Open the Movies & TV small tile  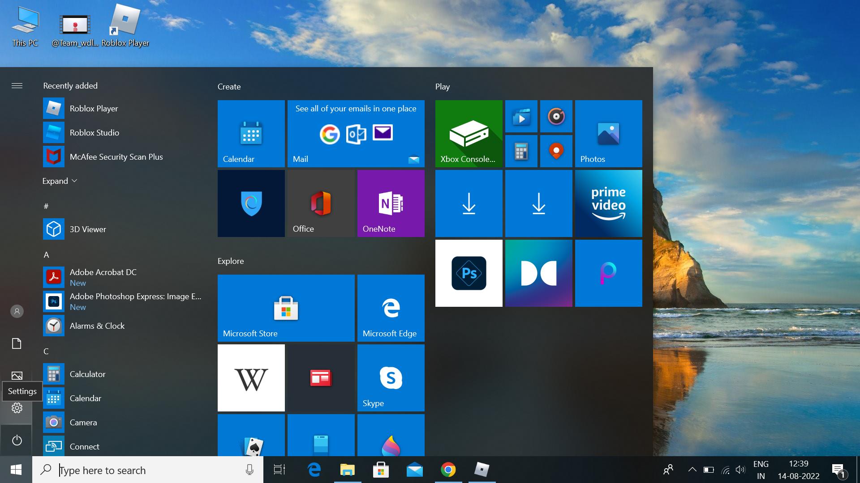[x=521, y=116]
